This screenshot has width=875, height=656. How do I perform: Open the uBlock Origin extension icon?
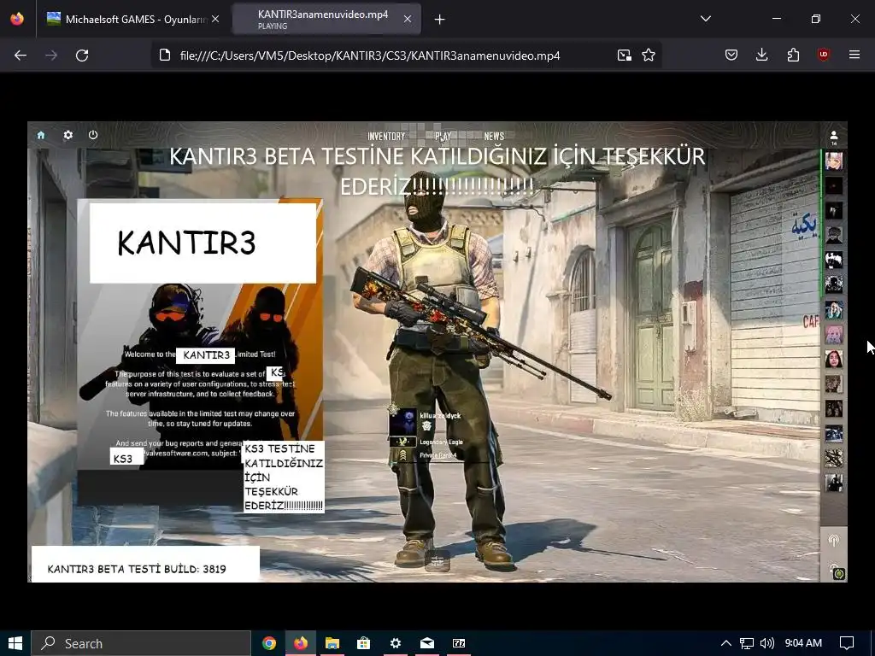(823, 55)
